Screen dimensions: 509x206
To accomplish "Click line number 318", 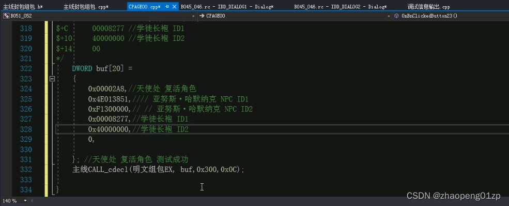I will click(x=26, y=28).
